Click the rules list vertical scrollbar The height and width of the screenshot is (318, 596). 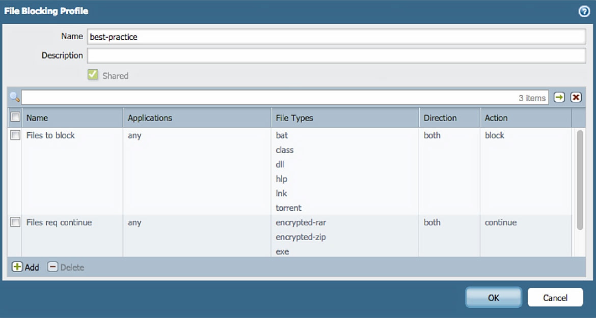[580, 180]
